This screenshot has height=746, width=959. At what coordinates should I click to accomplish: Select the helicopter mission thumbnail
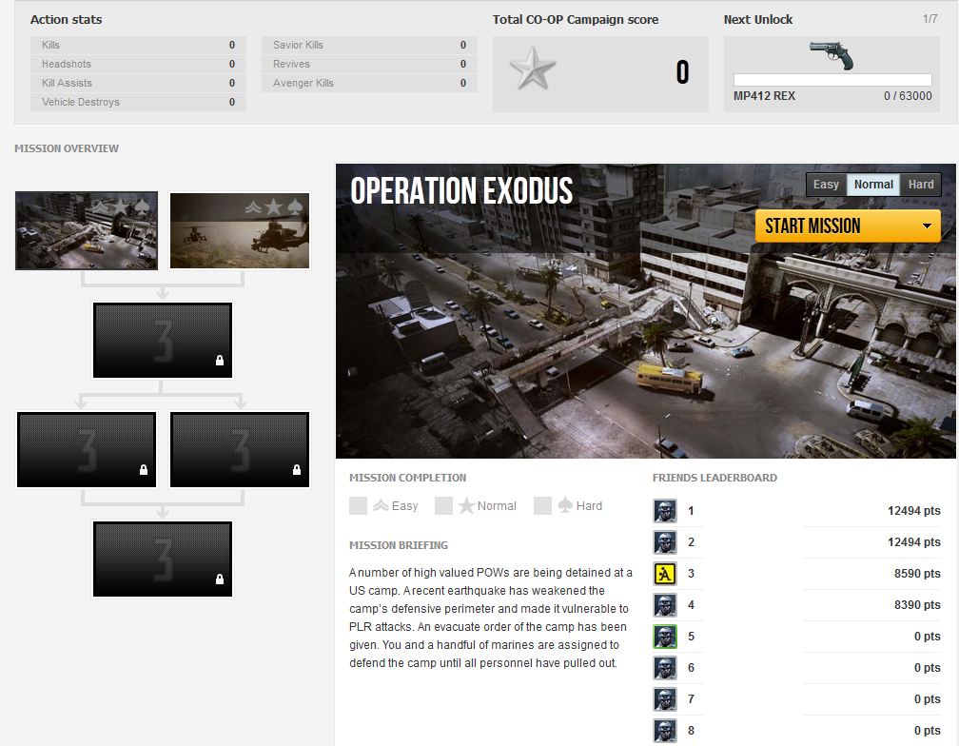(240, 230)
